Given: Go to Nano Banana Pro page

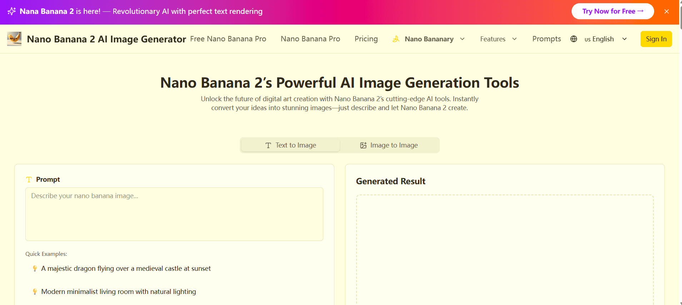Looking at the screenshot, I should [x=310, y=39].
